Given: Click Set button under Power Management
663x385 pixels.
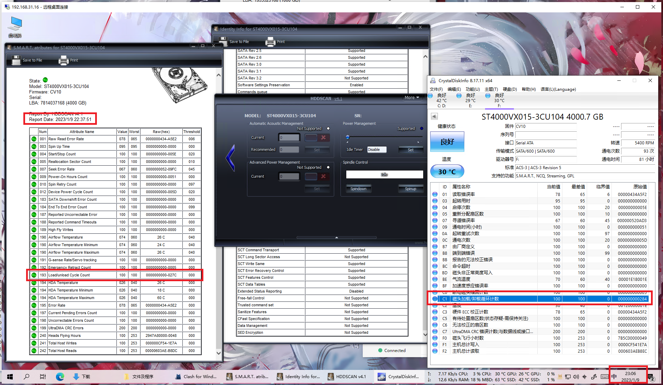Looking at the screenshot, I should pyautogui.click(x=411, y=150).
